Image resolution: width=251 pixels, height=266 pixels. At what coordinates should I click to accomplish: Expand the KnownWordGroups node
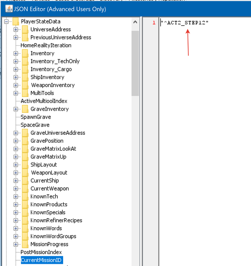coord(16,236)
